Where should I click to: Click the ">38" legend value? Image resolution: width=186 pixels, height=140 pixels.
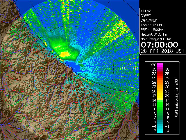(x=153, y=65)
